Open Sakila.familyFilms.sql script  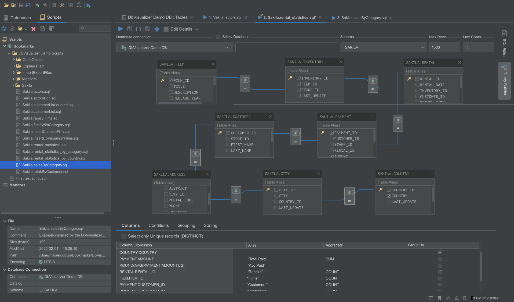coord(40,118)
